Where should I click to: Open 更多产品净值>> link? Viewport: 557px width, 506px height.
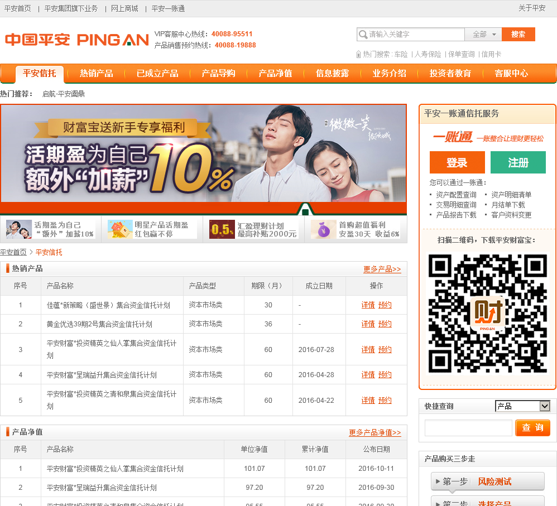click(x=374, y=432)
